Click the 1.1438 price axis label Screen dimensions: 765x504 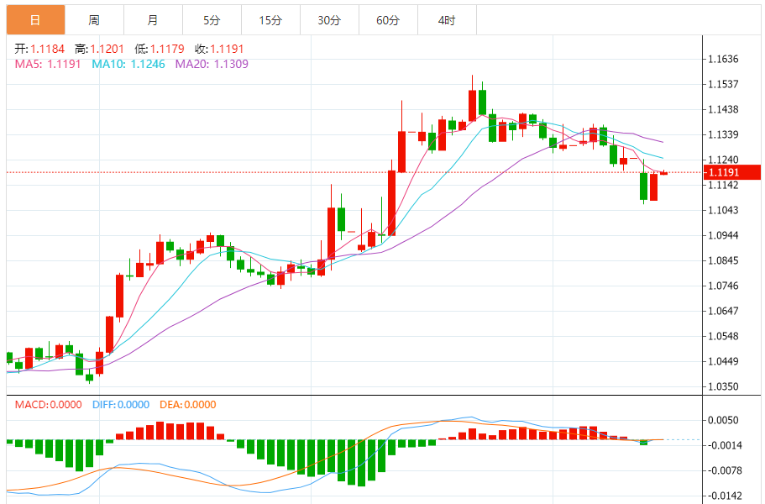[x=723, y=109]
